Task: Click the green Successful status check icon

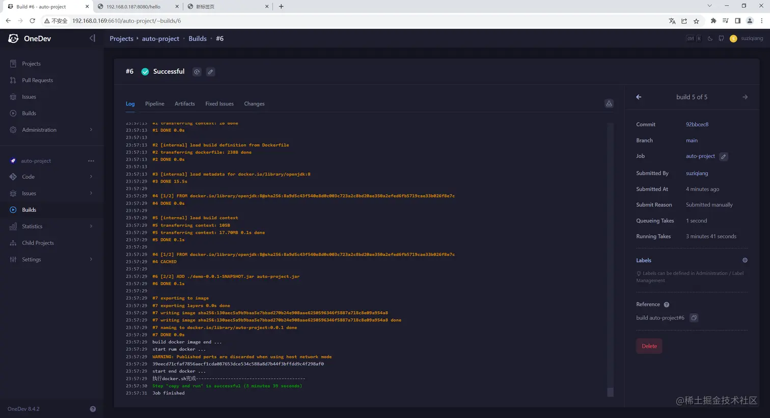Action: (x=145, y=72)
